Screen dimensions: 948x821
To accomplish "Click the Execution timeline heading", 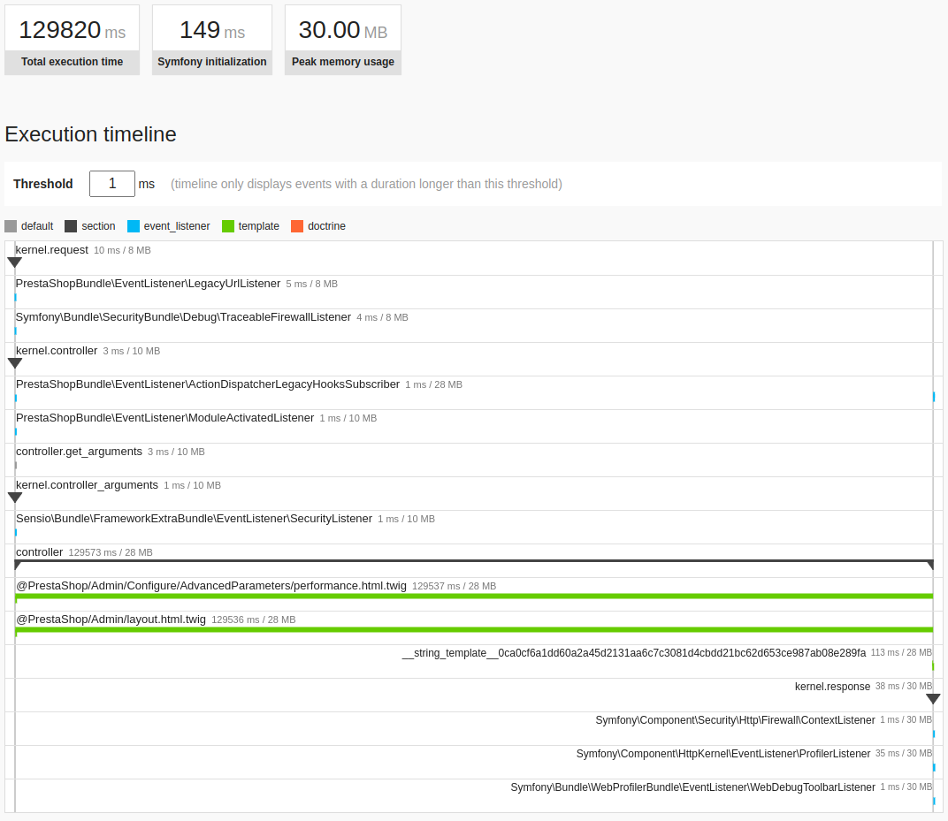I will click(x=91, y=134).
